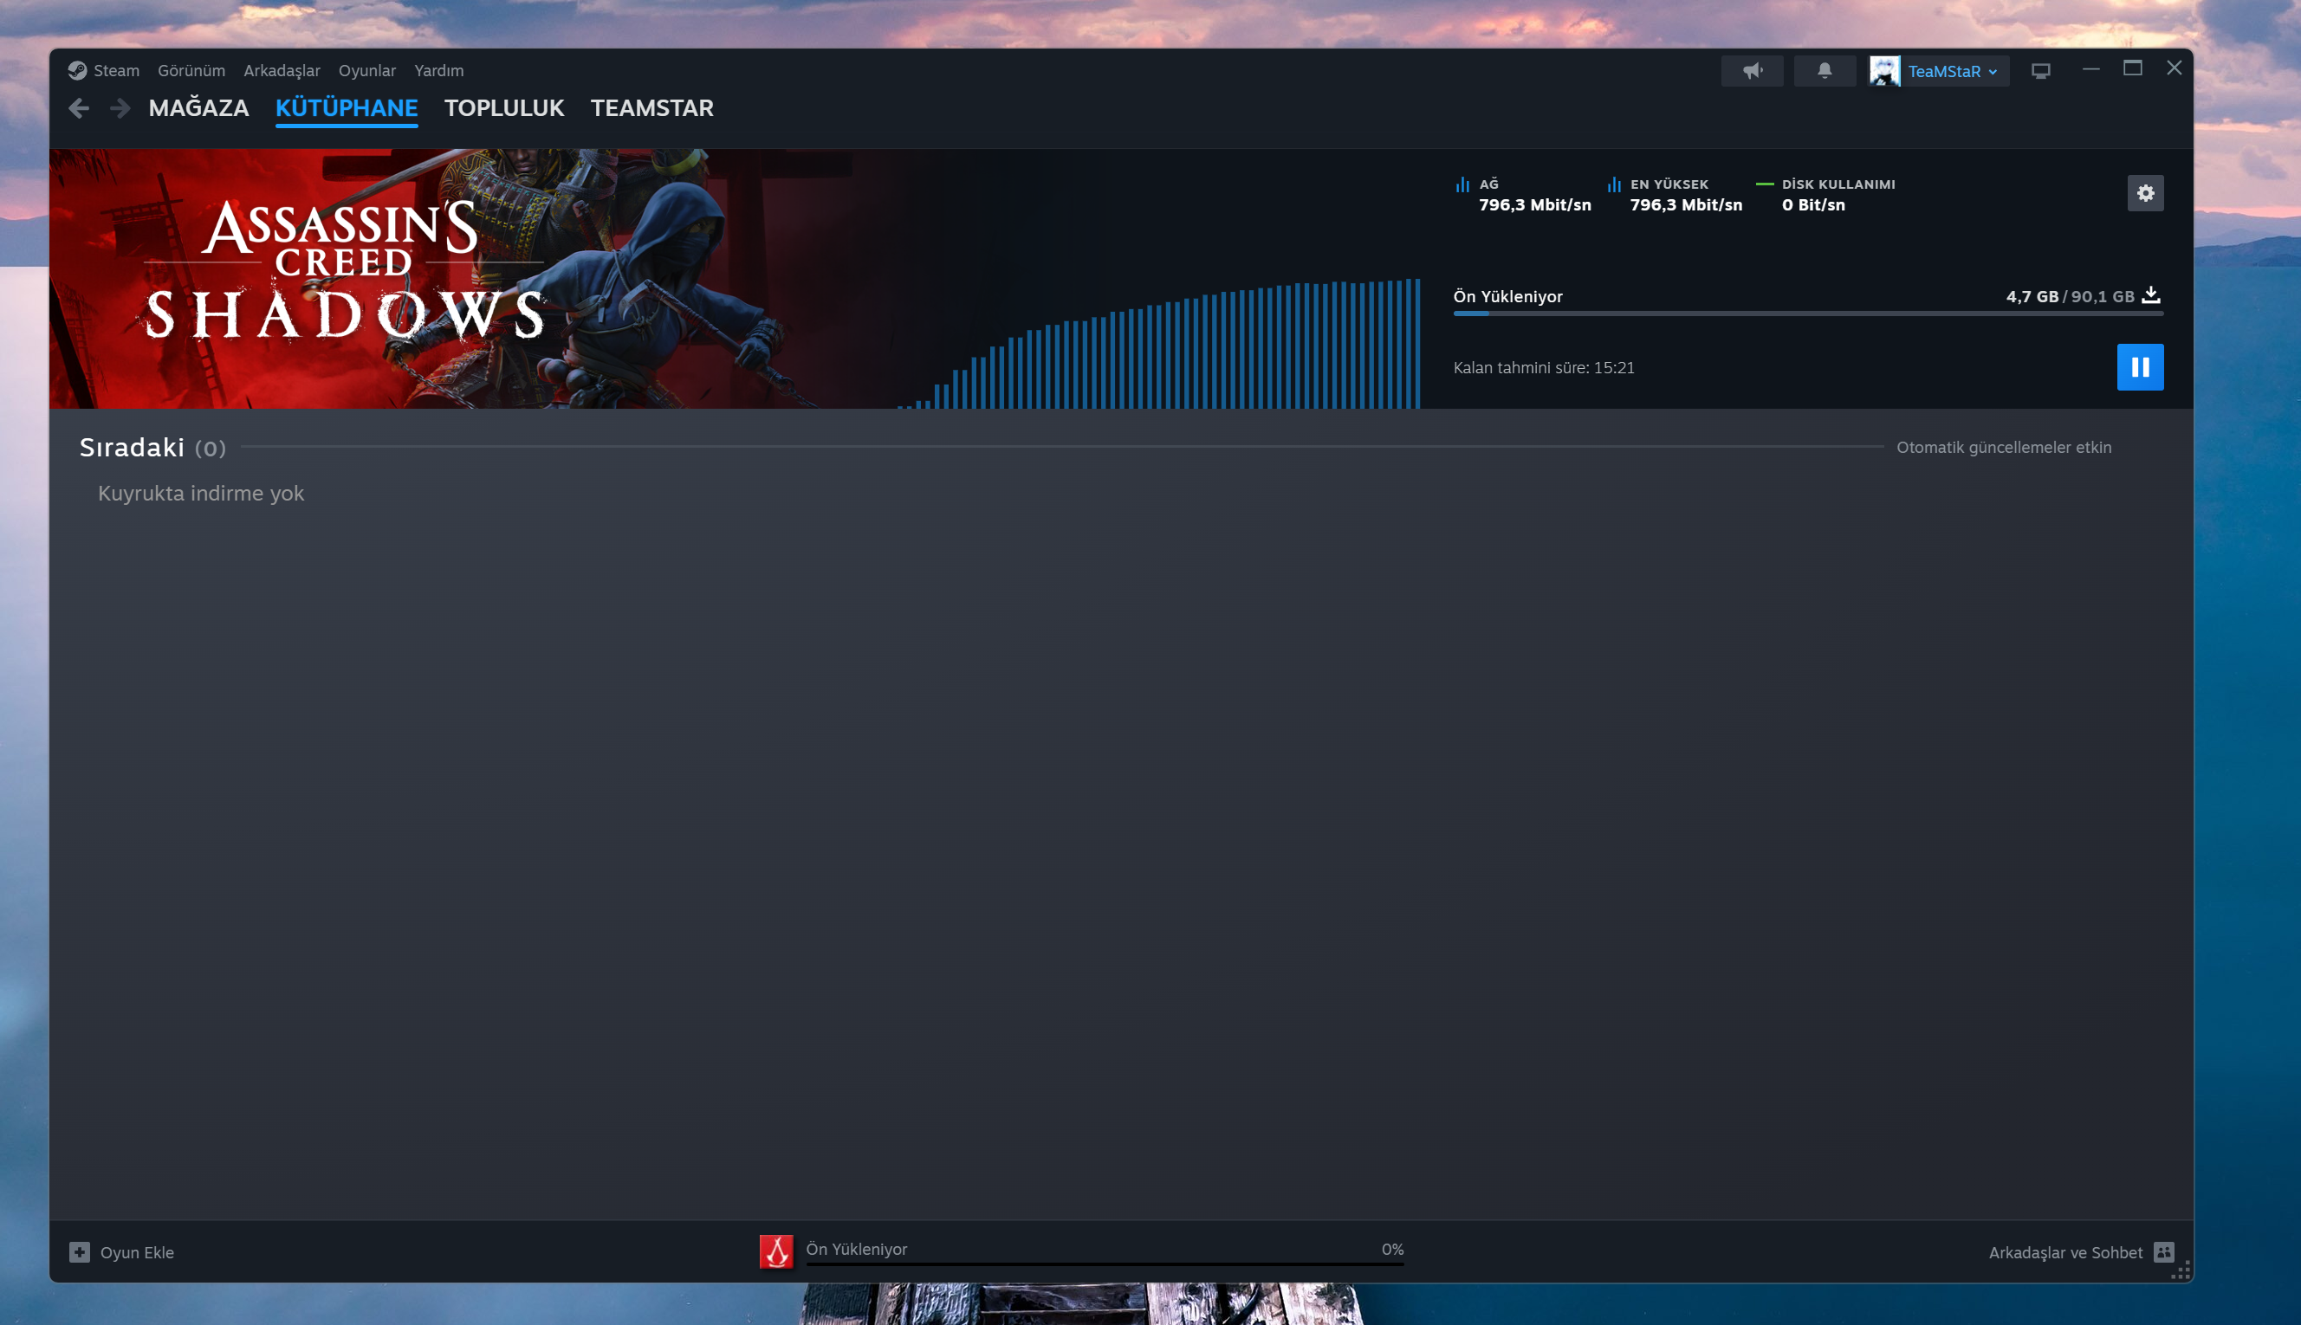Click the DİSK KULLANIMI stat
2301x1325 pixels.
tap(1826, 195)
